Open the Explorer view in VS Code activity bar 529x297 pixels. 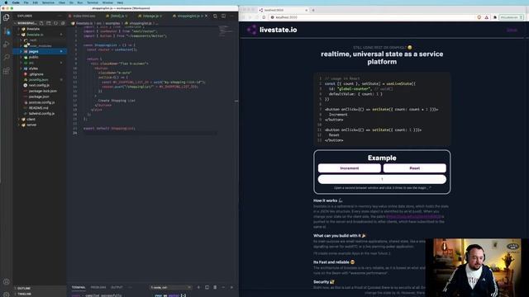[x=7, y=16]
